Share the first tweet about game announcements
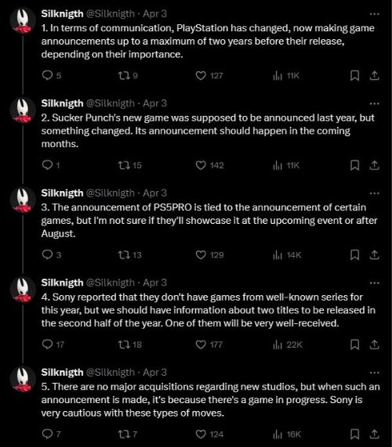This screenshot has width=392, height=447. (x=374, y=76)
